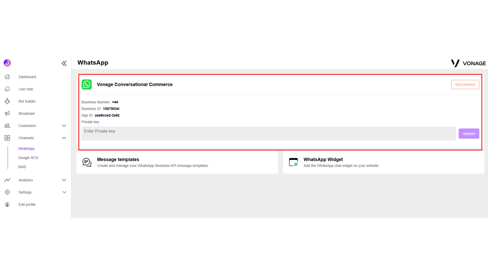This screenshot has height=274, width=488.
Task: Click the Disconnect button
Action: (x=465, y=84)
